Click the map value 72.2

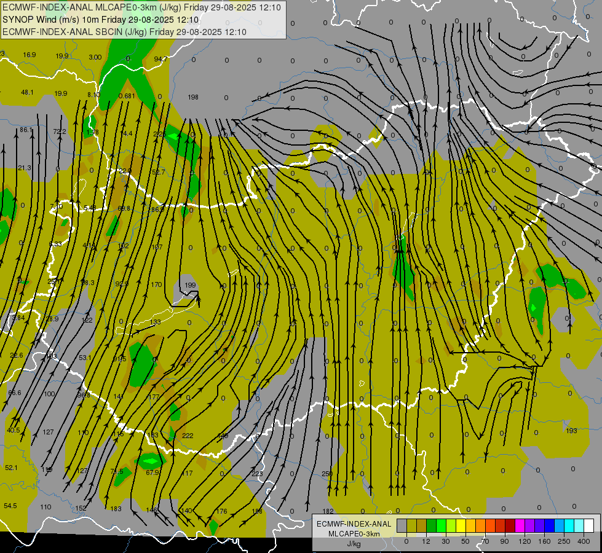click(60, 131)
